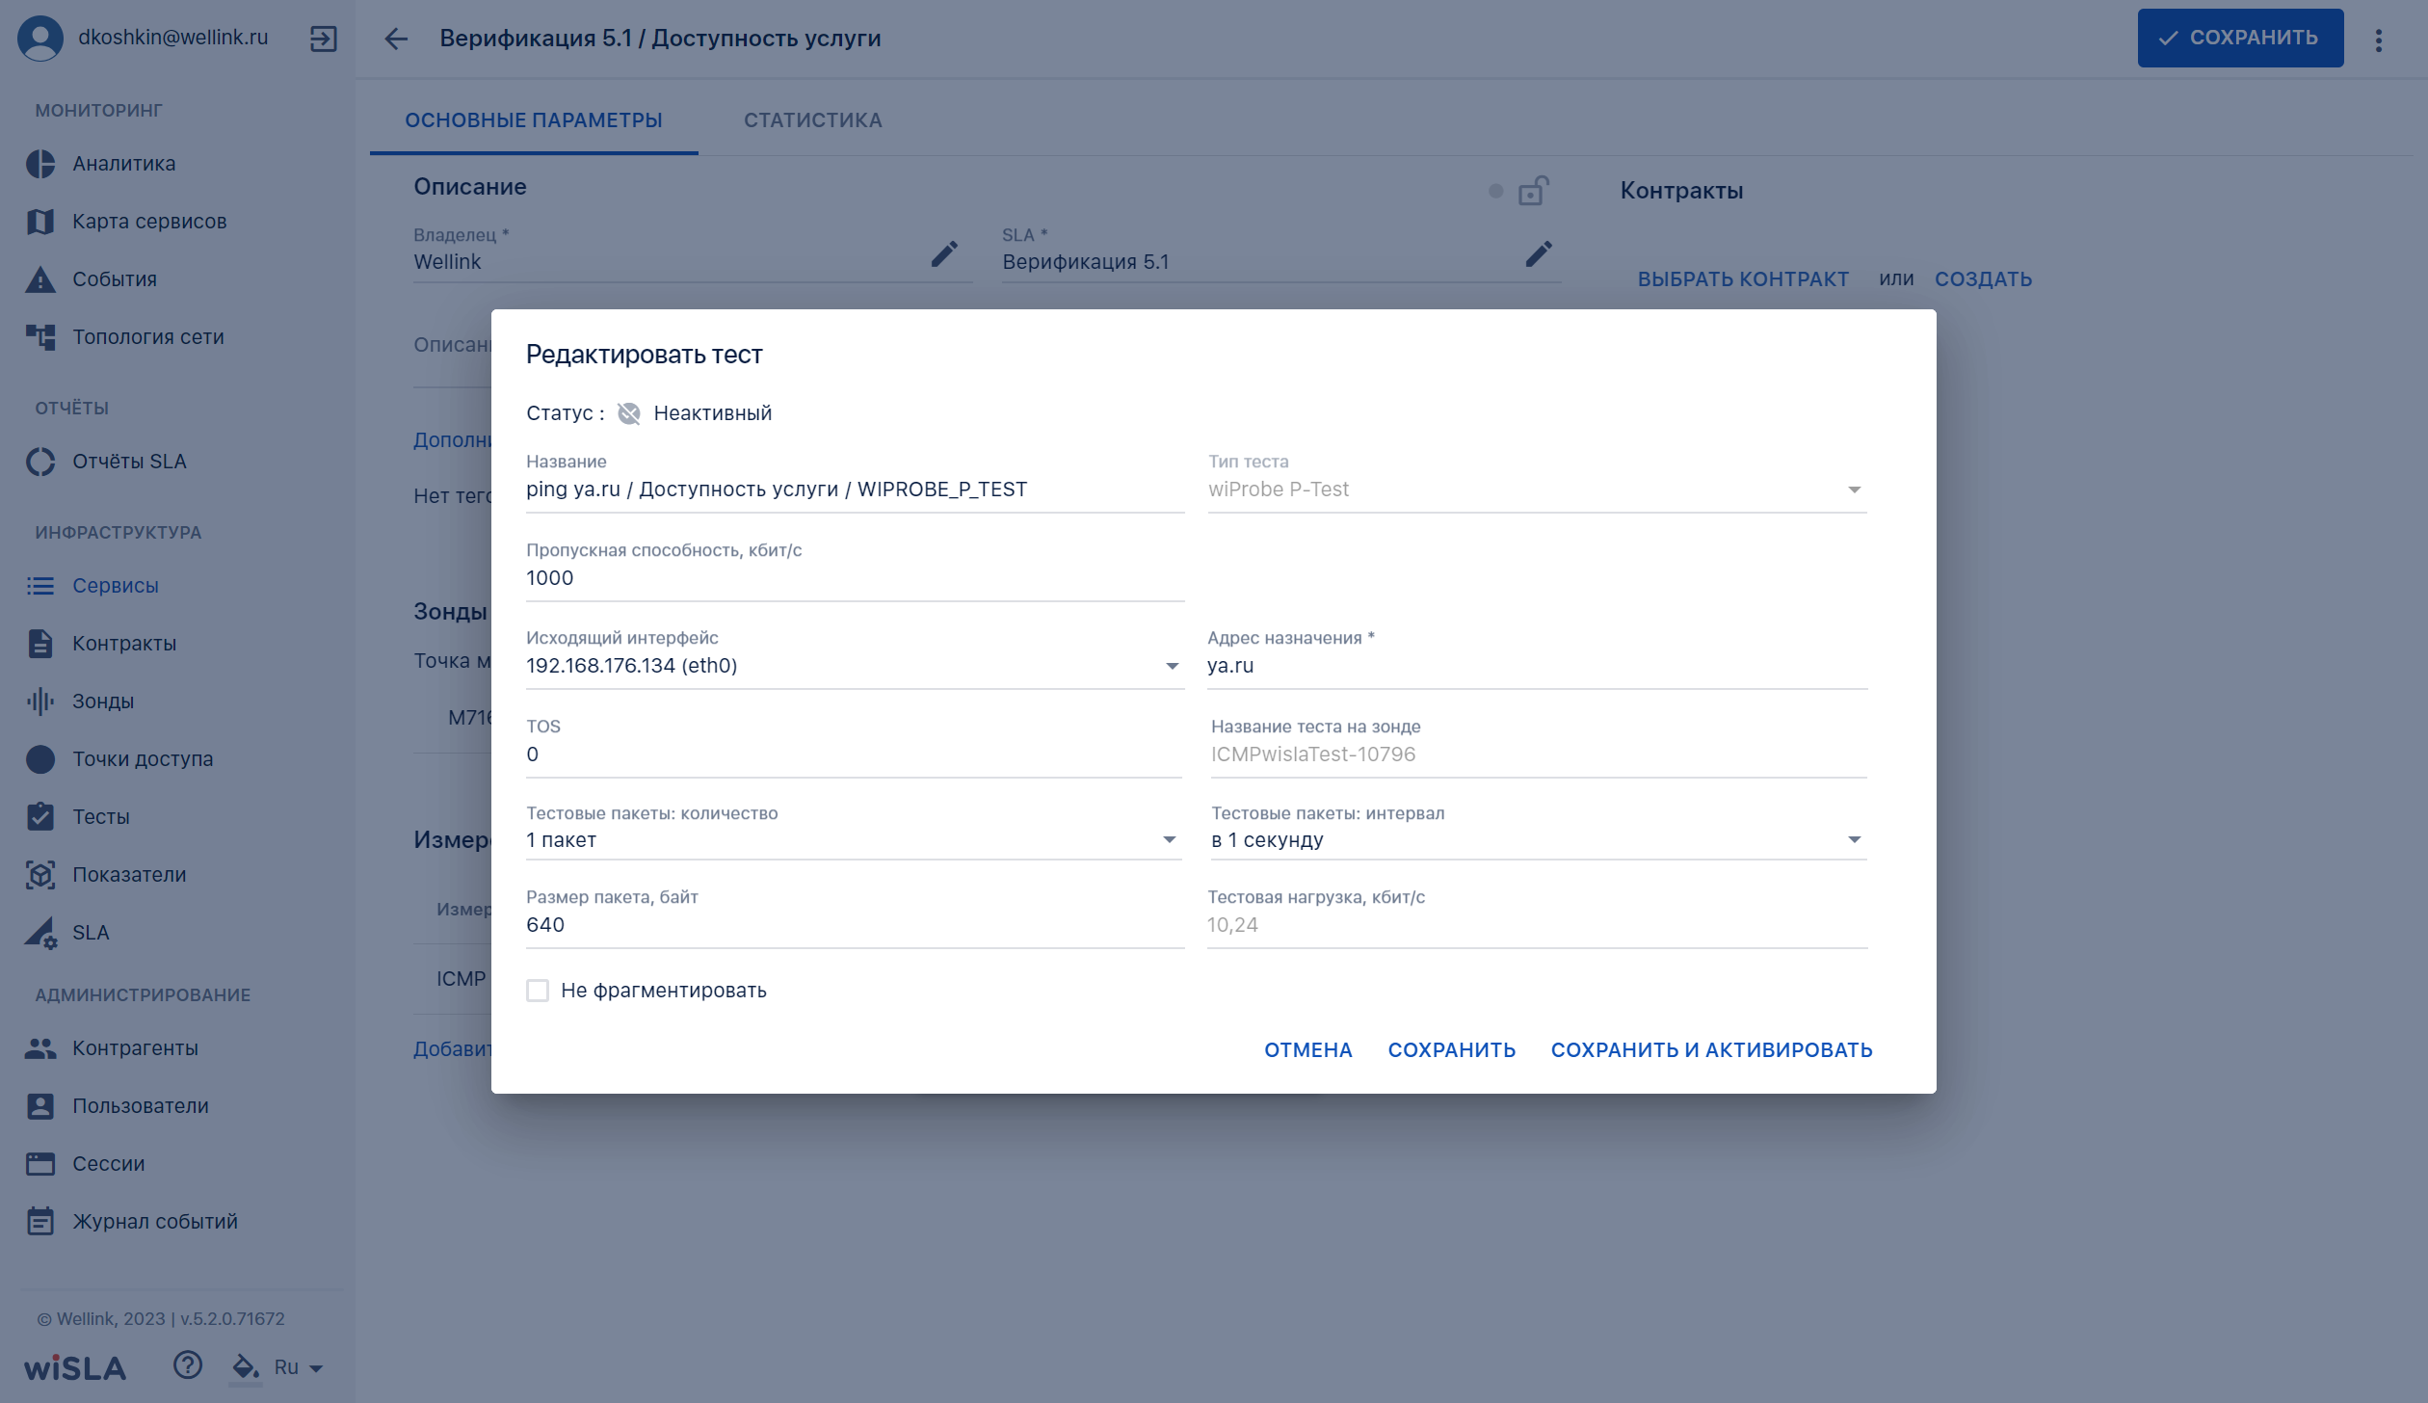Click the pencil icon next to SLA field
Viewport: 2428px width, 1403px height.
coord(1539,253)
